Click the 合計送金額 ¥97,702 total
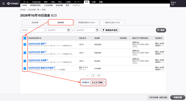186x101 pixels. 158,97
